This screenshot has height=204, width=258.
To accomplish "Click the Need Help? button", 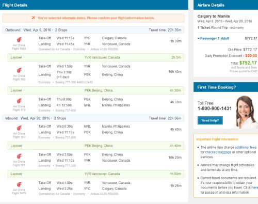I will click(210, 120).
